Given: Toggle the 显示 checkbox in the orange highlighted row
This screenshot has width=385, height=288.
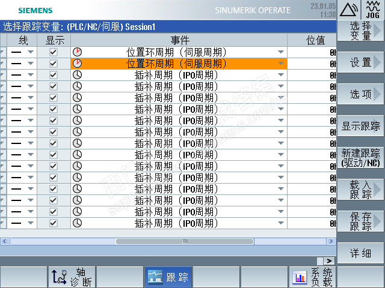Looking at the screenshot, I should click(x=54, y=64).
